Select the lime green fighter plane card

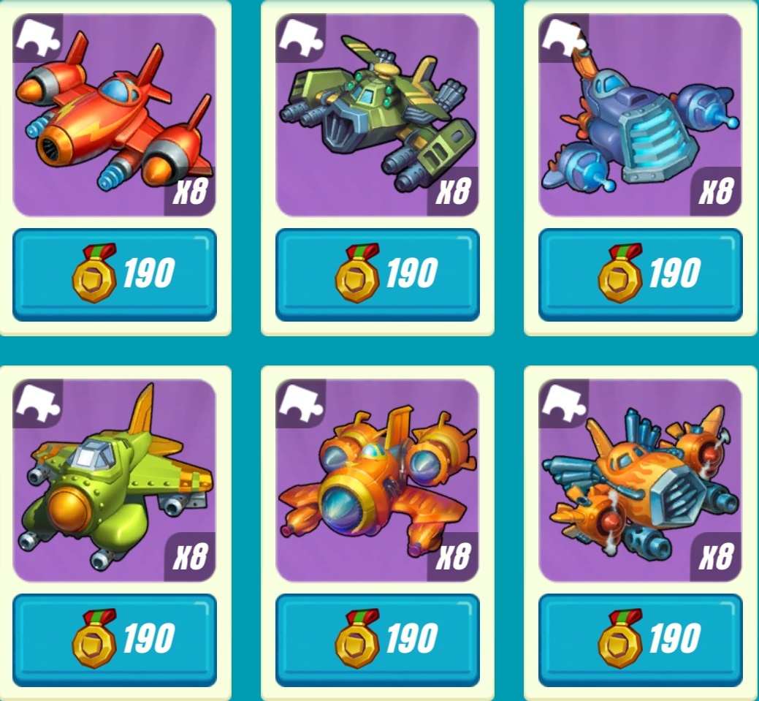coord(114,480)
